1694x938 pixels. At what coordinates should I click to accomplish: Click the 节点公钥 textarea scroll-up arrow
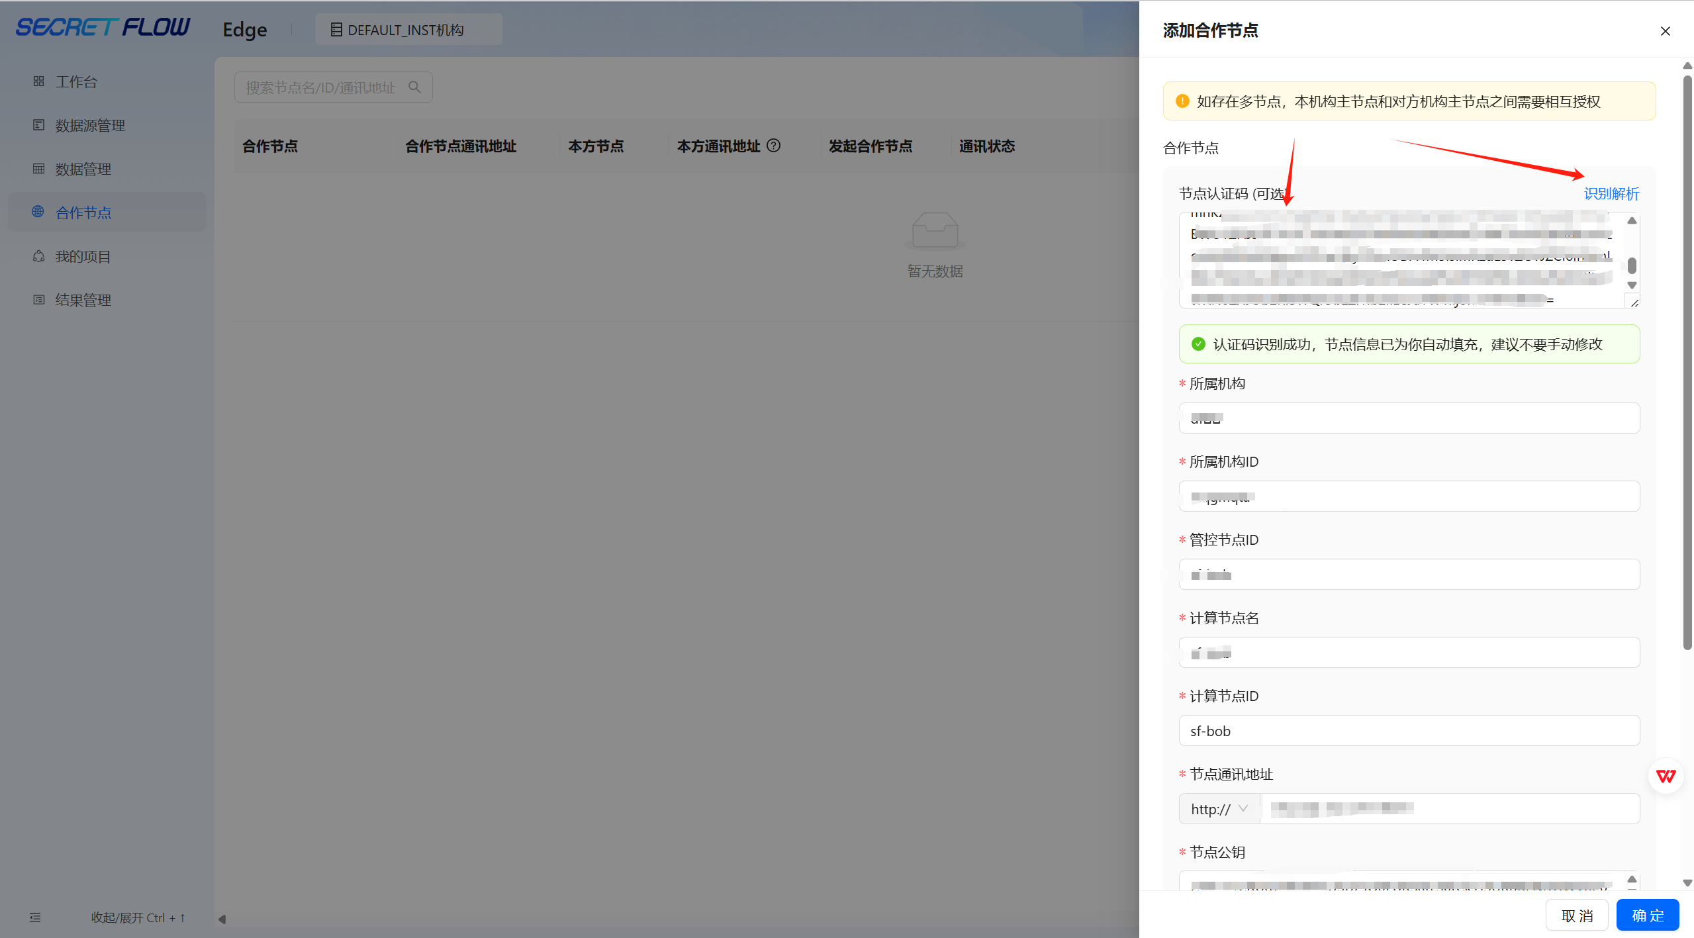pyautogui.click(x=1632, y=879)
